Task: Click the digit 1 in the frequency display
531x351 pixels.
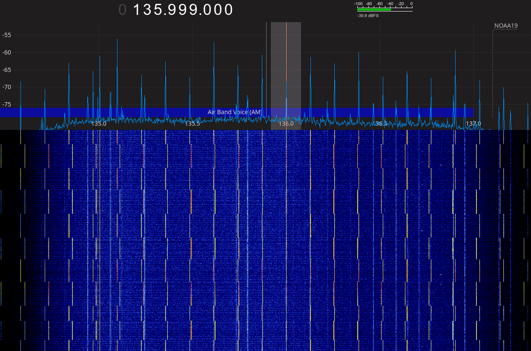Action: (x=138, y=10)
